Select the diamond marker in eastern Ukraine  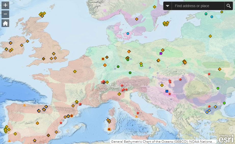coord(219,69)
